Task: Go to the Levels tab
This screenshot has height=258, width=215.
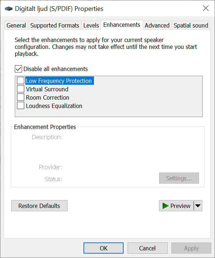Action: point(91,25)
